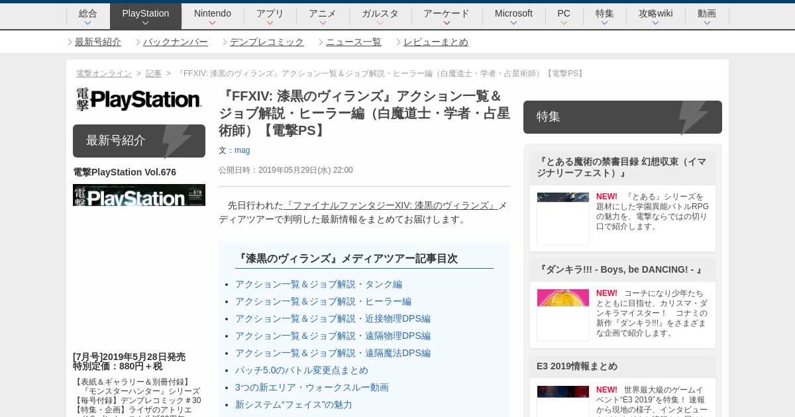The width and height of the screenshot is (795, 417).
Task: Click the 『漆黒のヴィランズ』メディアツアー記事目次 heading
Action: coord(346,259)
